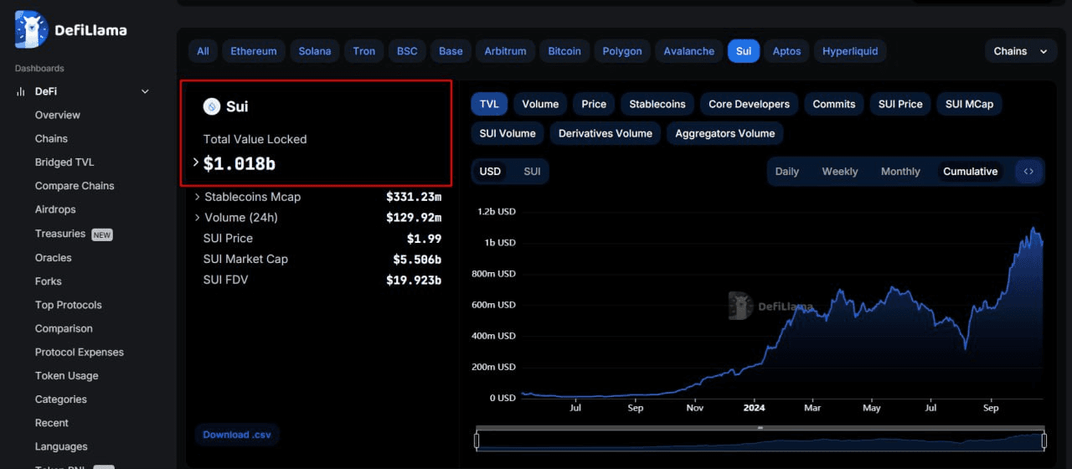Select the Polygon chain filter
The width and height of the screenshot is (1072, 469).
click(622, 51)
